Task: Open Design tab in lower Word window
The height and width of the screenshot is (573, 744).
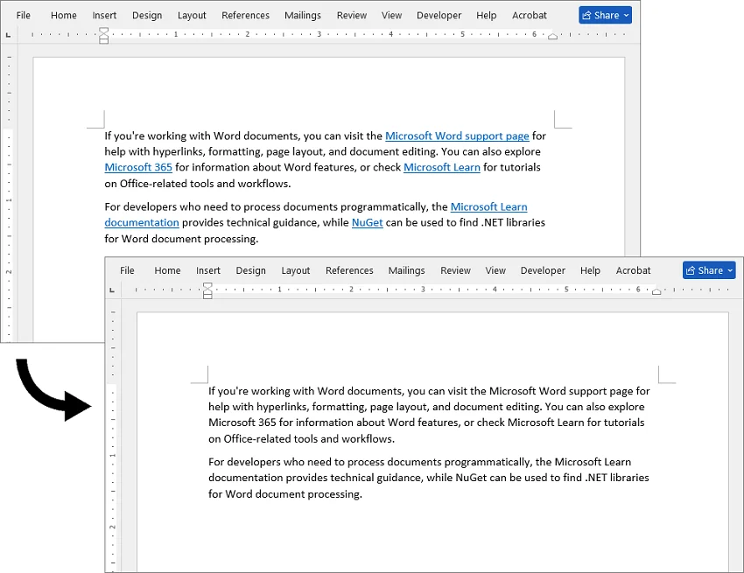Action: [x=251, y=270]
